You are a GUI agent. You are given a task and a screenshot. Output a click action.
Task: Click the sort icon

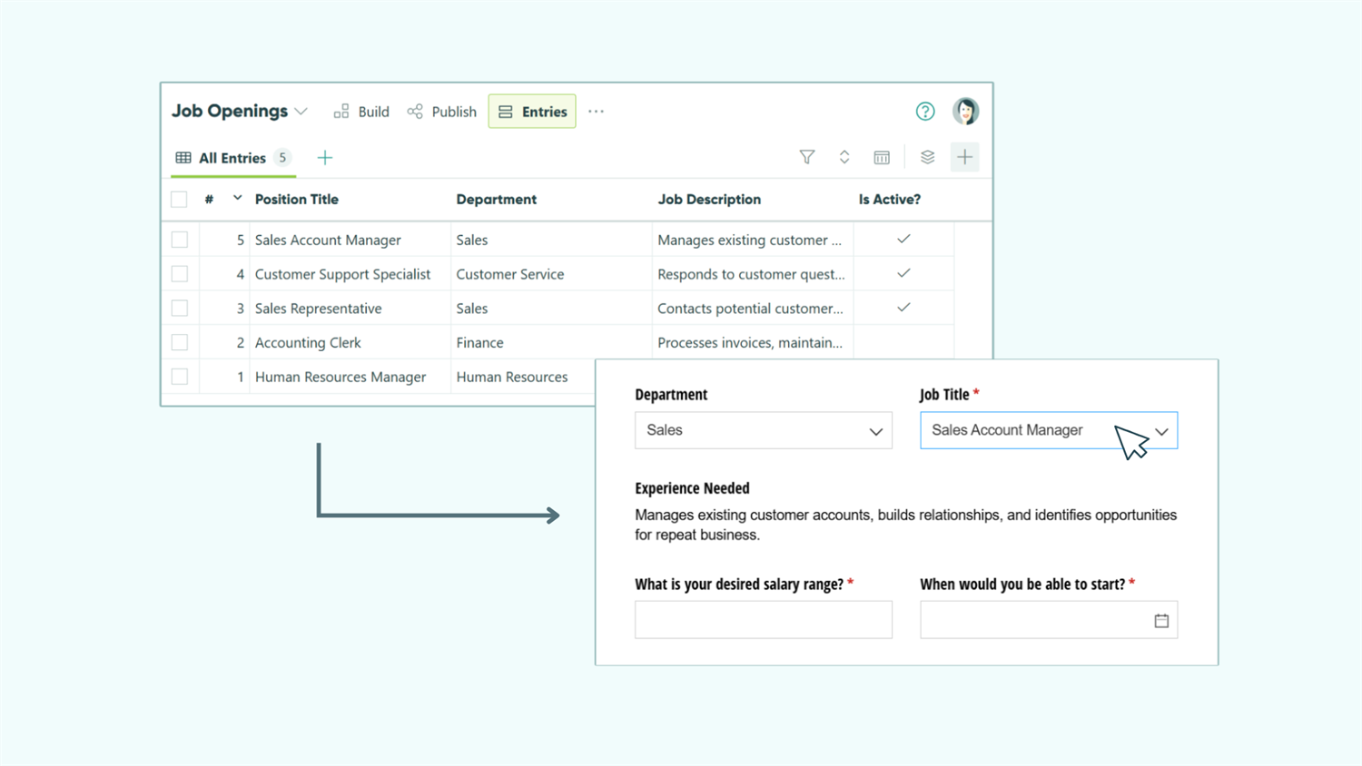click(x=844, y=156)
